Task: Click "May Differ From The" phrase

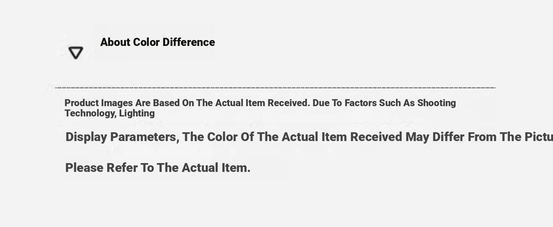Action: click(451, 137)
